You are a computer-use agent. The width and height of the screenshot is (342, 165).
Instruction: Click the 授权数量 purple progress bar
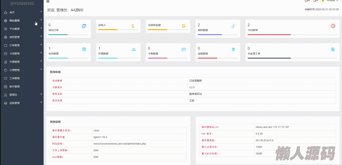(x=210, y=34)
